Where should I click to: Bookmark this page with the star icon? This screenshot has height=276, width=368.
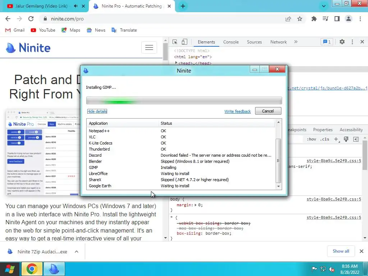point(300,19)
